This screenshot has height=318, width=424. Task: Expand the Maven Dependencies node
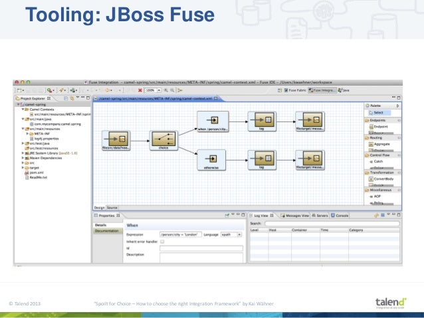(23, 158)
